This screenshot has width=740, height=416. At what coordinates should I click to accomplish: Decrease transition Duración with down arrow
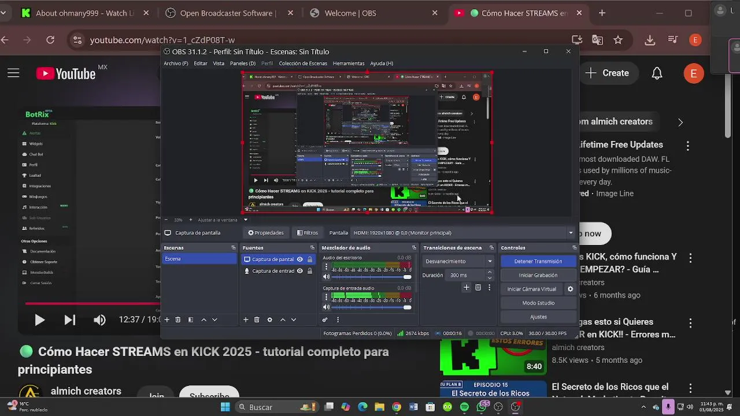tap(490, 278)
